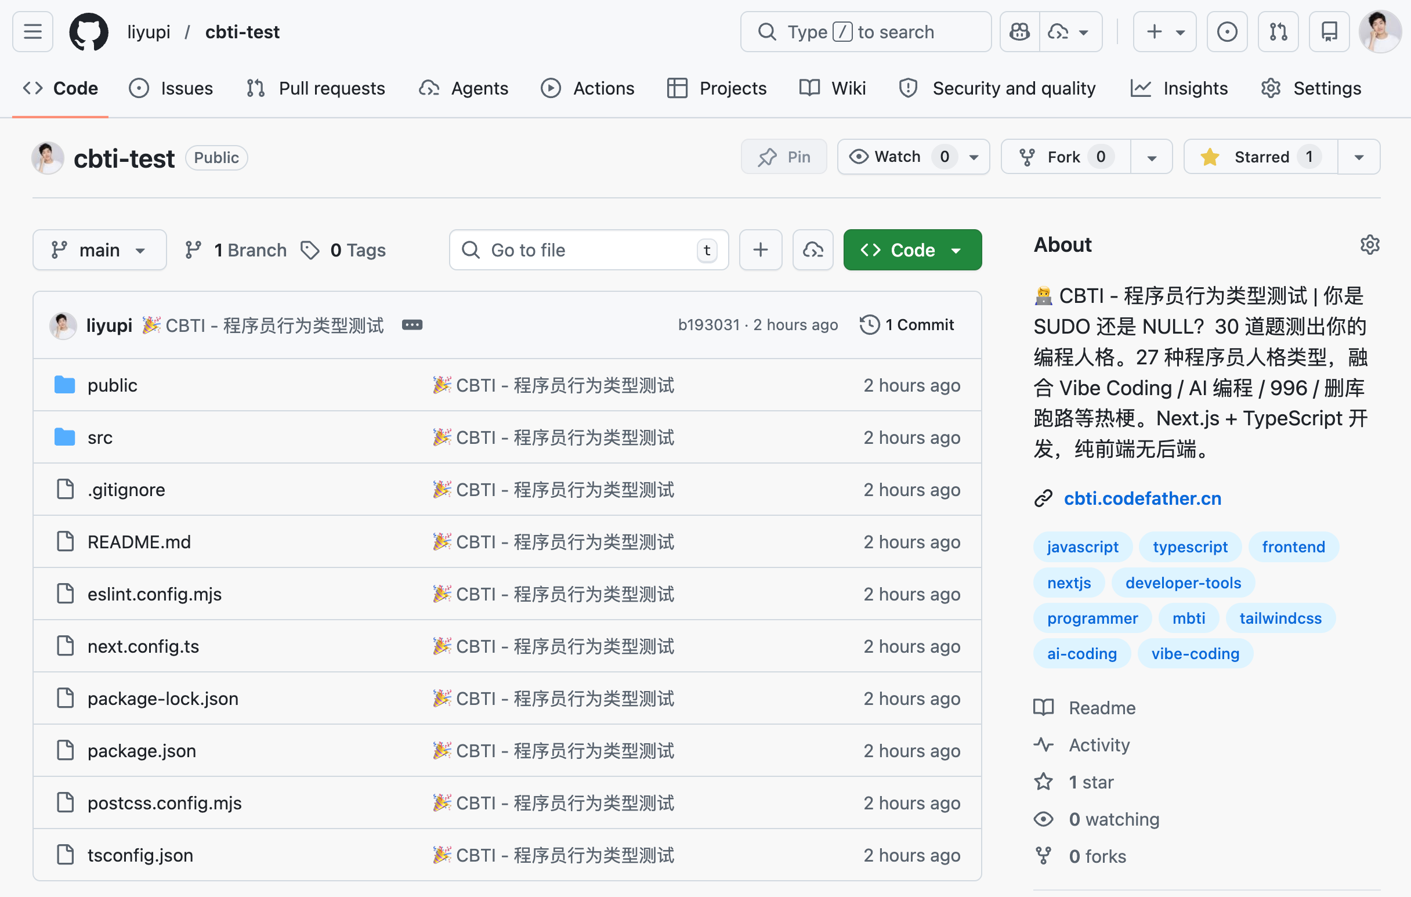The image size is (1411, 897).
Task: Open the Issues inbox icon in the header
Action: pos(1227,32)
